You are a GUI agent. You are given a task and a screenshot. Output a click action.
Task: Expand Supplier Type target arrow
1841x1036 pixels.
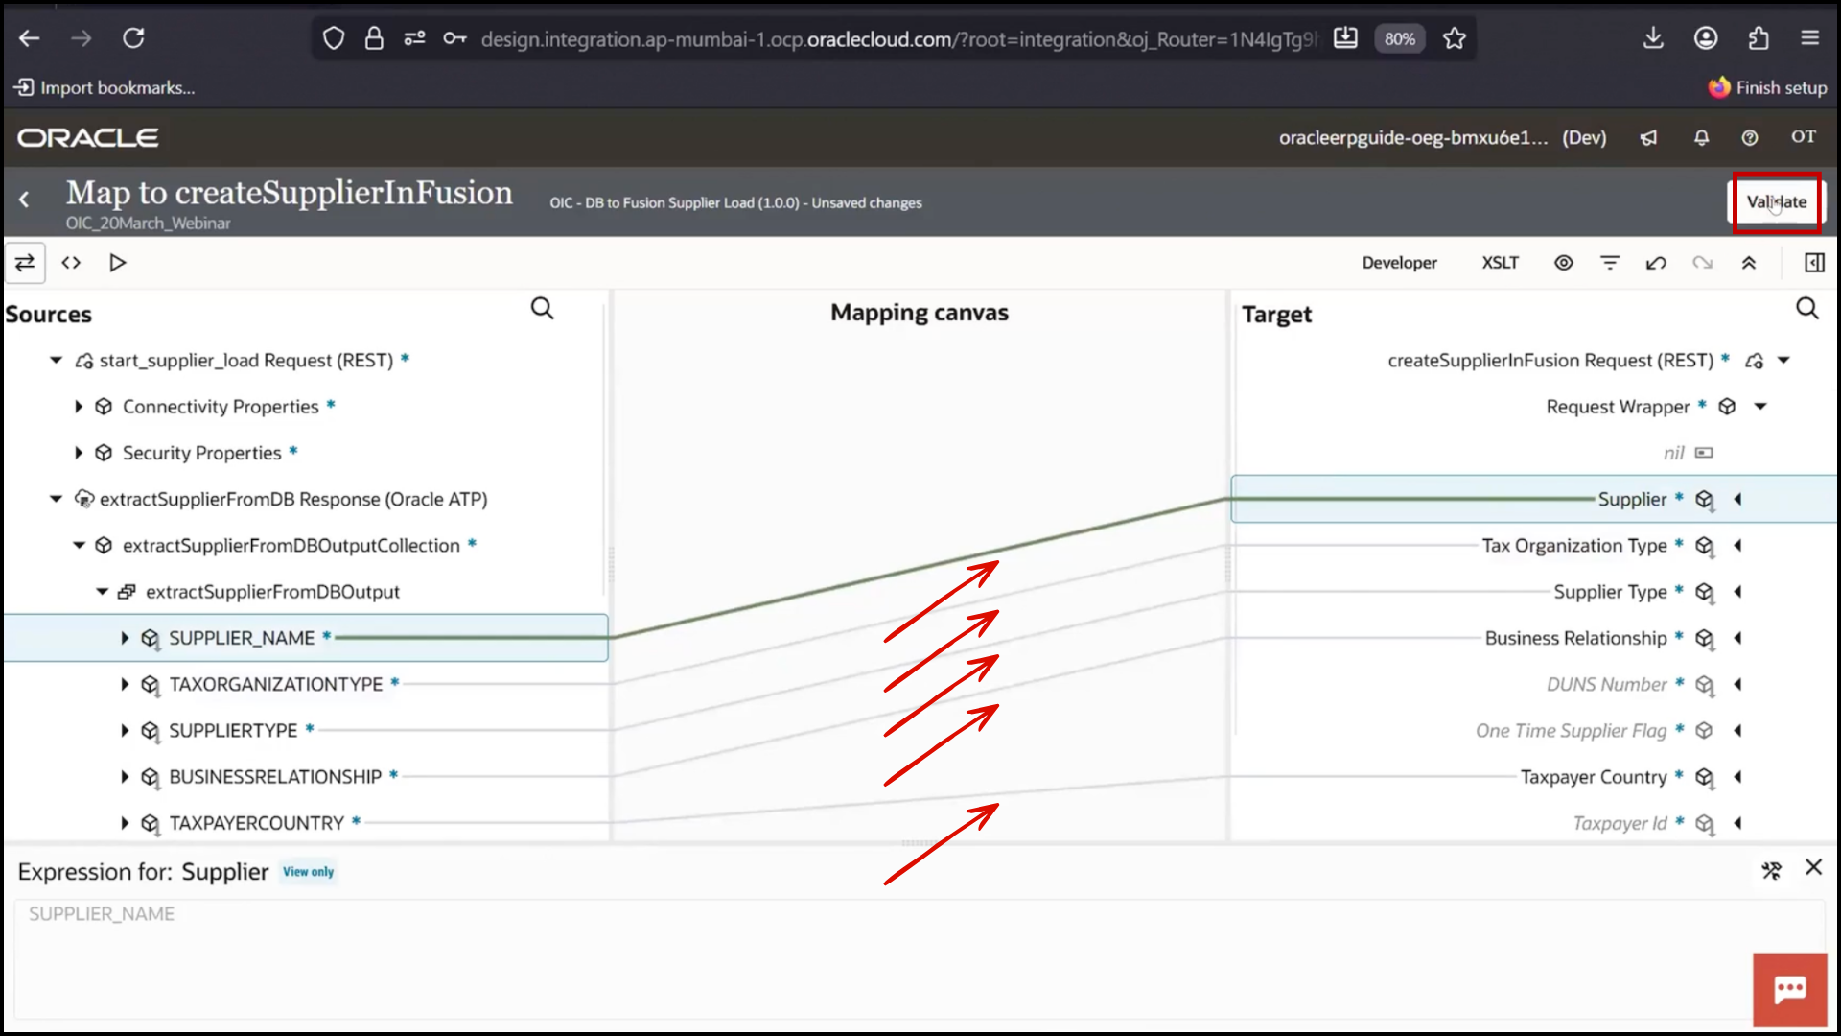pos(1737,592)
